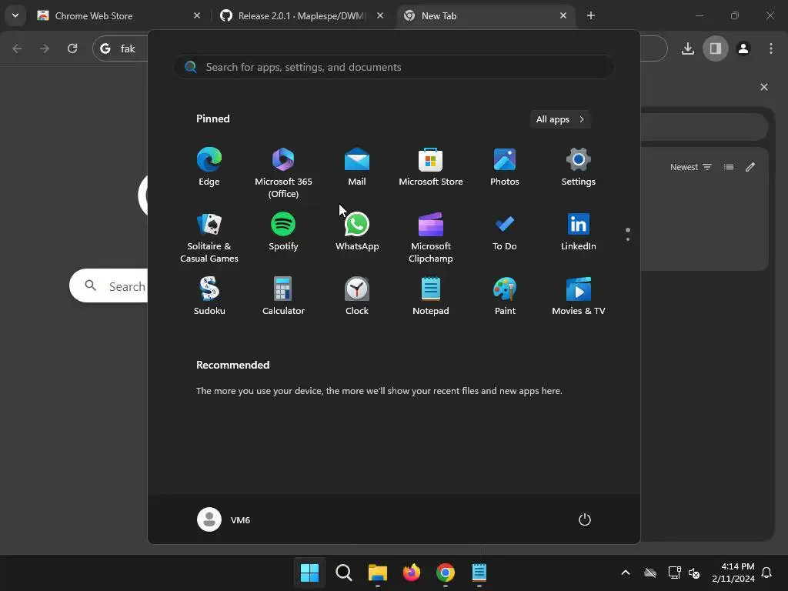Go back in Chrome
The image size is (788, 591).
17,48
